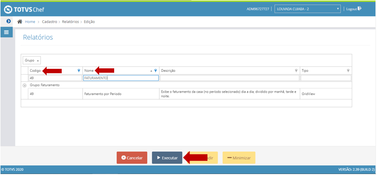Click the © TOTVS 2020 footer text
Screen dimensions: 377x175
tap(12, 170)
